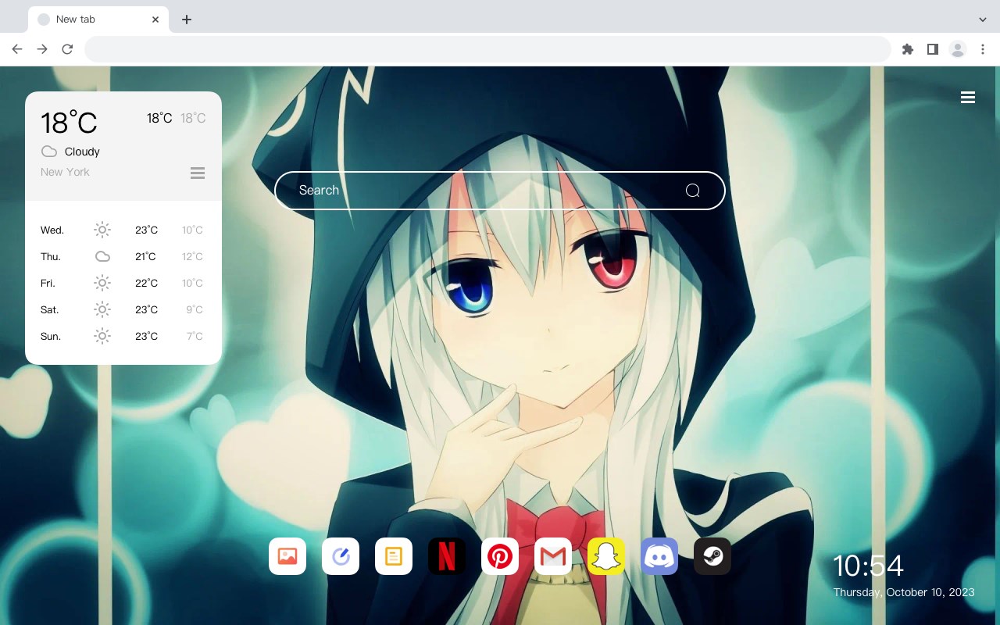
Task: Click the sunny icon for Wed.
Action: 102,230
